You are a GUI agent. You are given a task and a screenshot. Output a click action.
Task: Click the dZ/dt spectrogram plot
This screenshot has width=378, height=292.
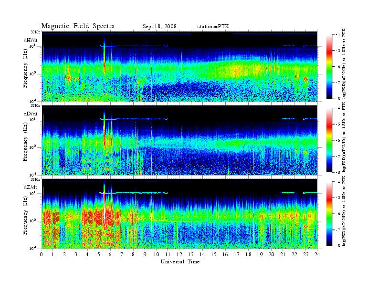179,214
